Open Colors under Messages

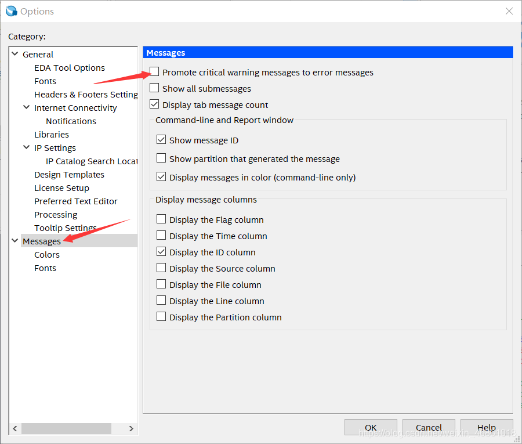click(47, 255)
